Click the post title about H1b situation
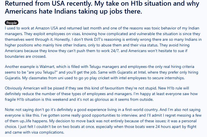 pos(102,8)
